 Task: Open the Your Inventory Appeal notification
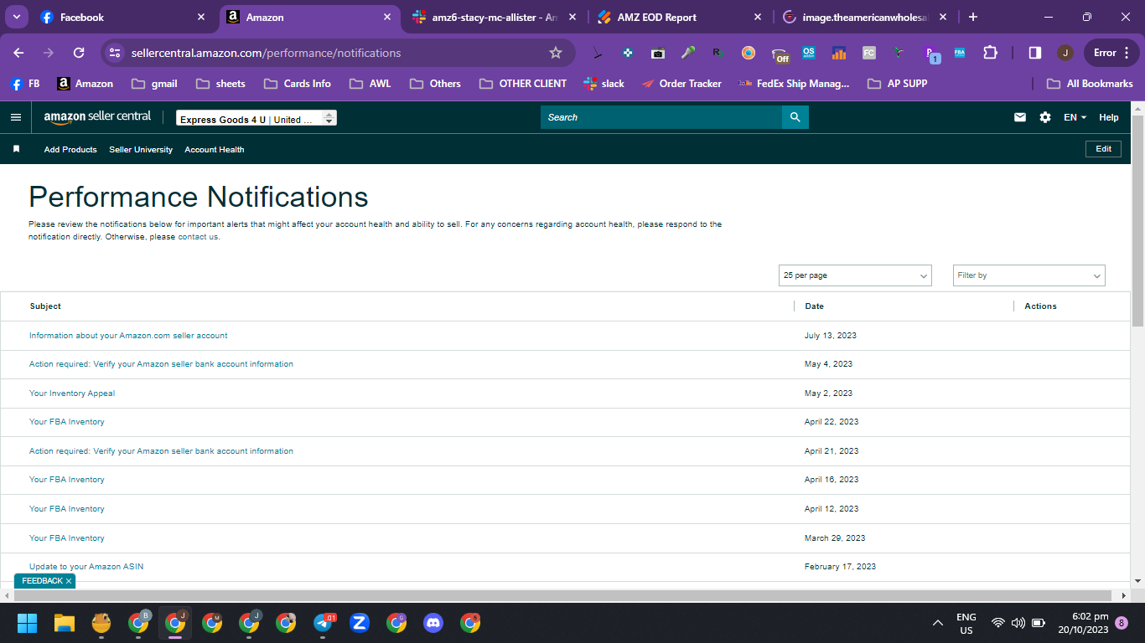click(x=72, y=394)
